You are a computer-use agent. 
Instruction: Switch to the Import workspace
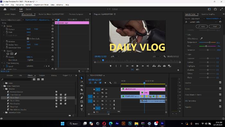pos(13,9)
